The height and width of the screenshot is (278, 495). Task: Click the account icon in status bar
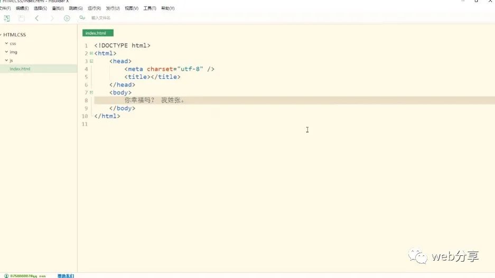(6, 276)
